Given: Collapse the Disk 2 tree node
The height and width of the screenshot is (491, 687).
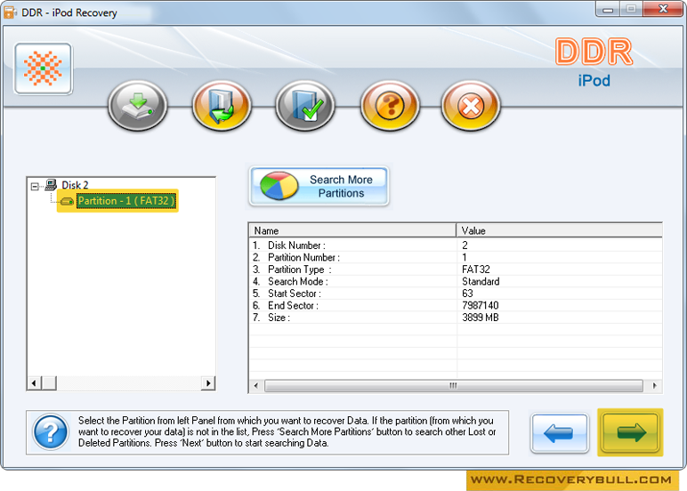Looking at the screenshot, I should click(x=35, y=186).
